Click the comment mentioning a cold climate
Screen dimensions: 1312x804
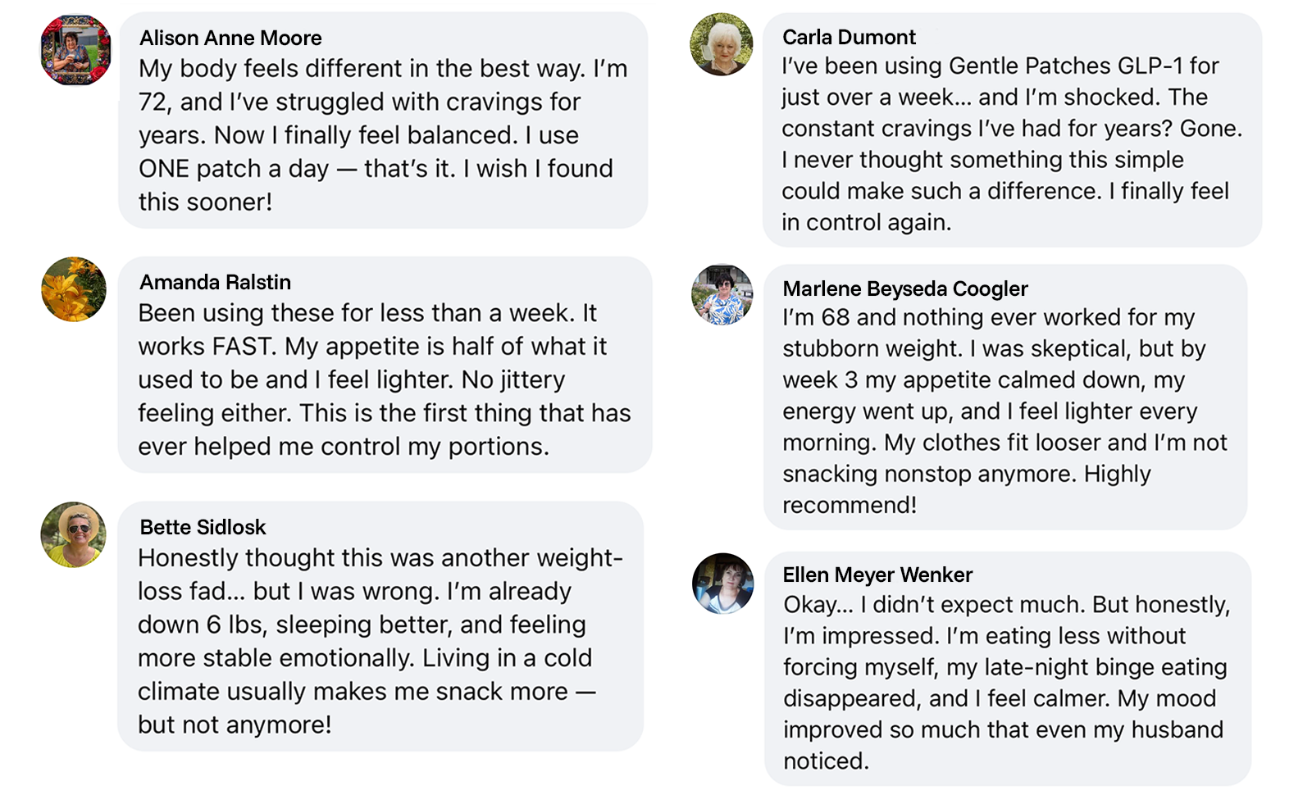[380, 641]
